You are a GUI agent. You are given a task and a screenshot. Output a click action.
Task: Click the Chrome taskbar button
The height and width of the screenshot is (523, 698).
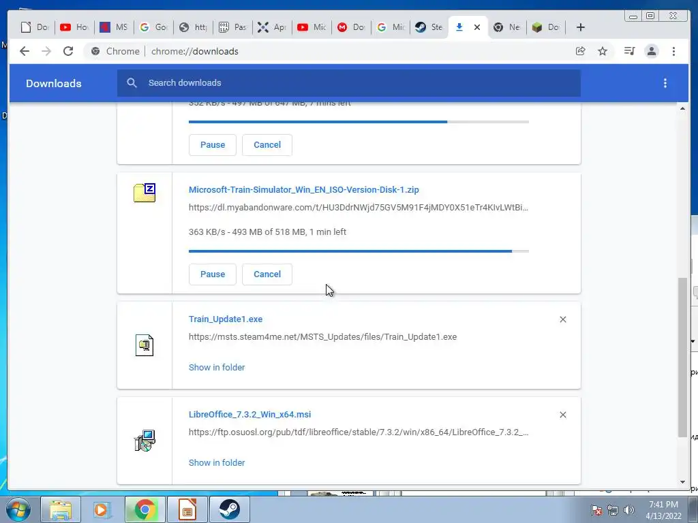pos(145,509)
